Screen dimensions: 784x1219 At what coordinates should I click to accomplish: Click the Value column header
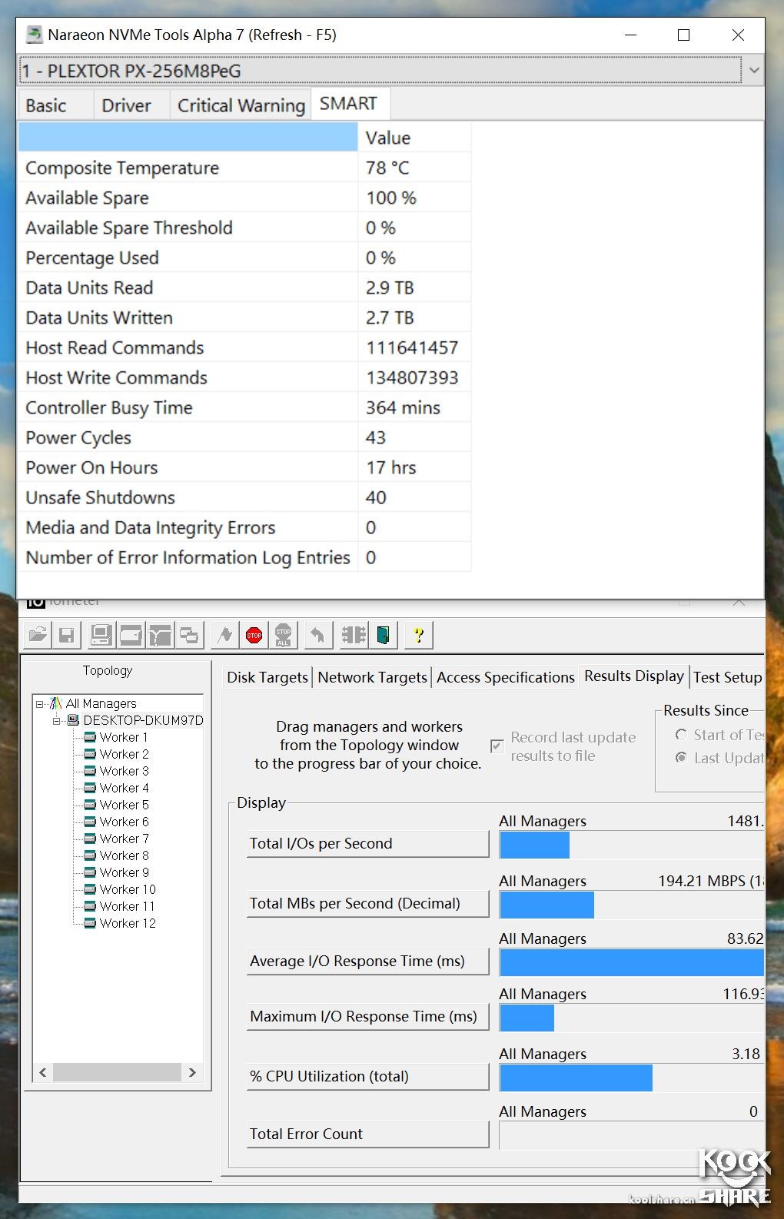(x=414, y=138)
